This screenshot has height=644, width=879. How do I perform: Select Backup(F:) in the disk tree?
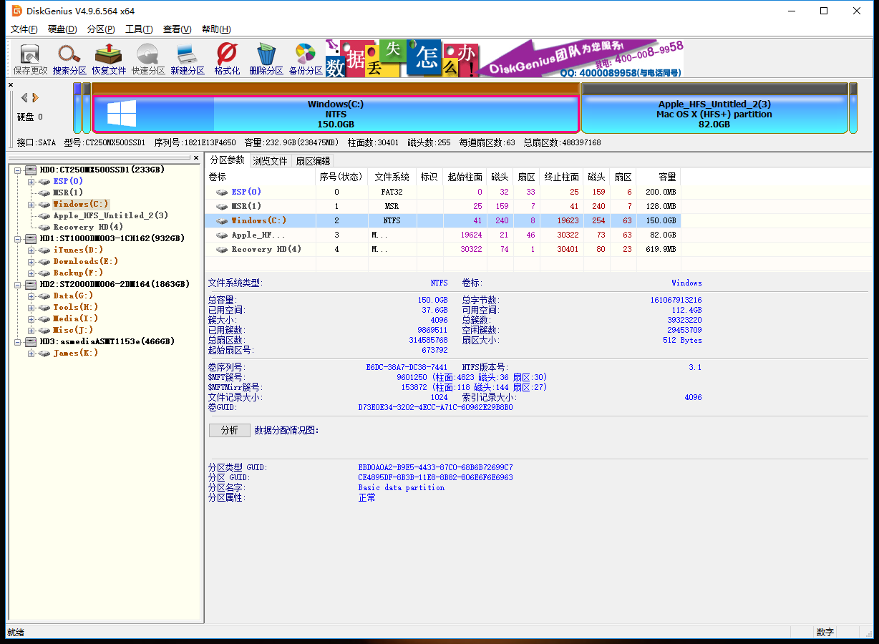tap(78, 273)
